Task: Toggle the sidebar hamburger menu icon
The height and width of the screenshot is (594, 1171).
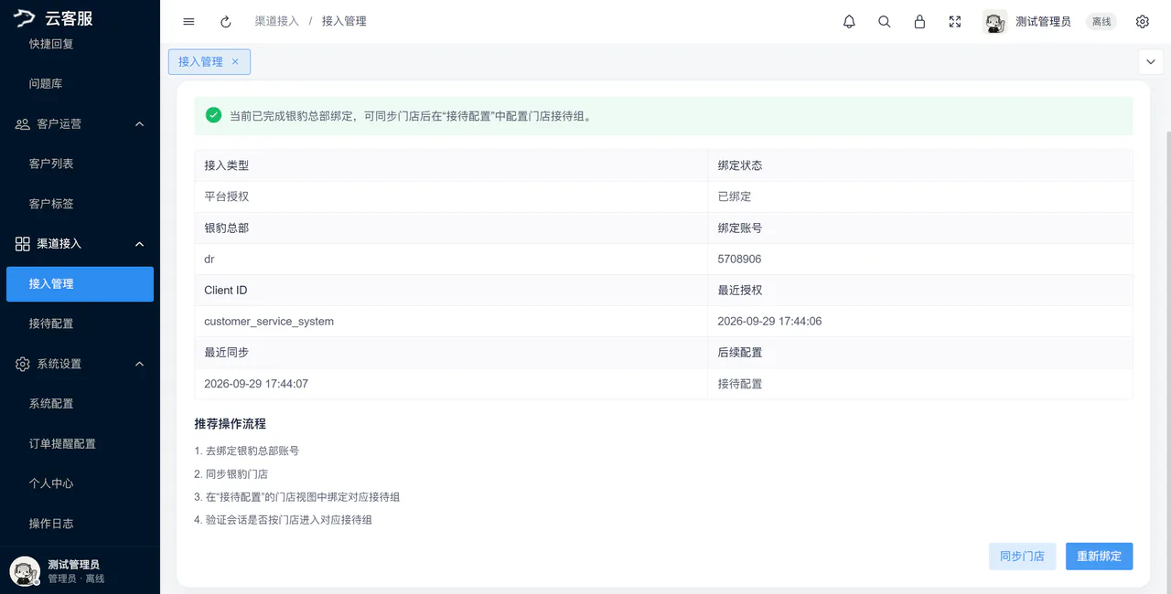Action: (x=188, y=21)
